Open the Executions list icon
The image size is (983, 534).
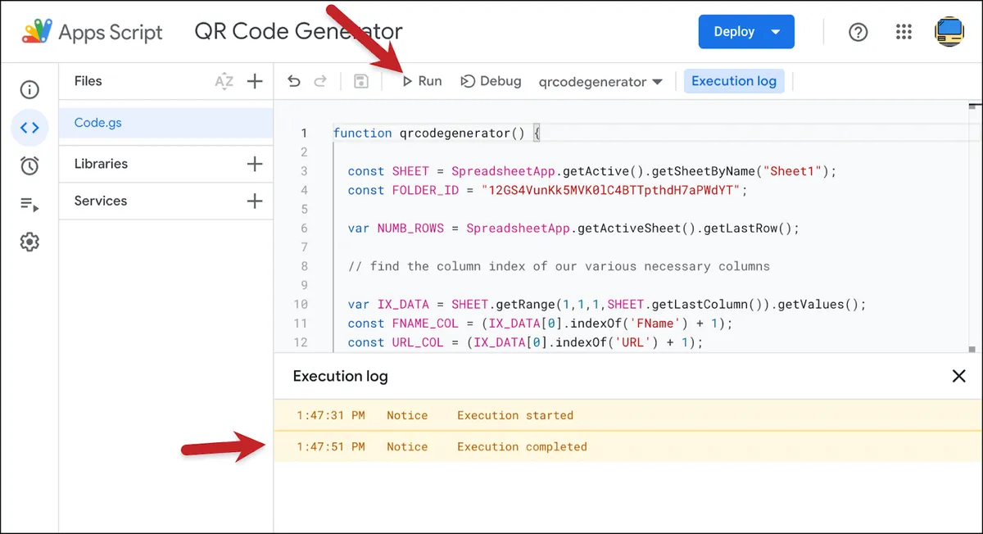coord(29,204)
